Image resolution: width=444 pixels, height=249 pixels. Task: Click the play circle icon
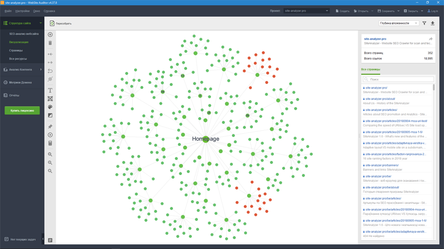coord(50,135)
